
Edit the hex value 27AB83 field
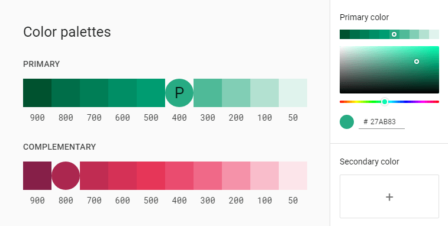tap(382, 122)
